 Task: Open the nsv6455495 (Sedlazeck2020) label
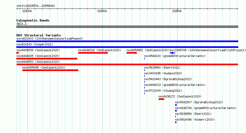[44, 67]
